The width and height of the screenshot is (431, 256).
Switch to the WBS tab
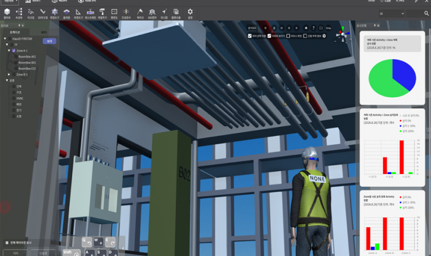43,32
